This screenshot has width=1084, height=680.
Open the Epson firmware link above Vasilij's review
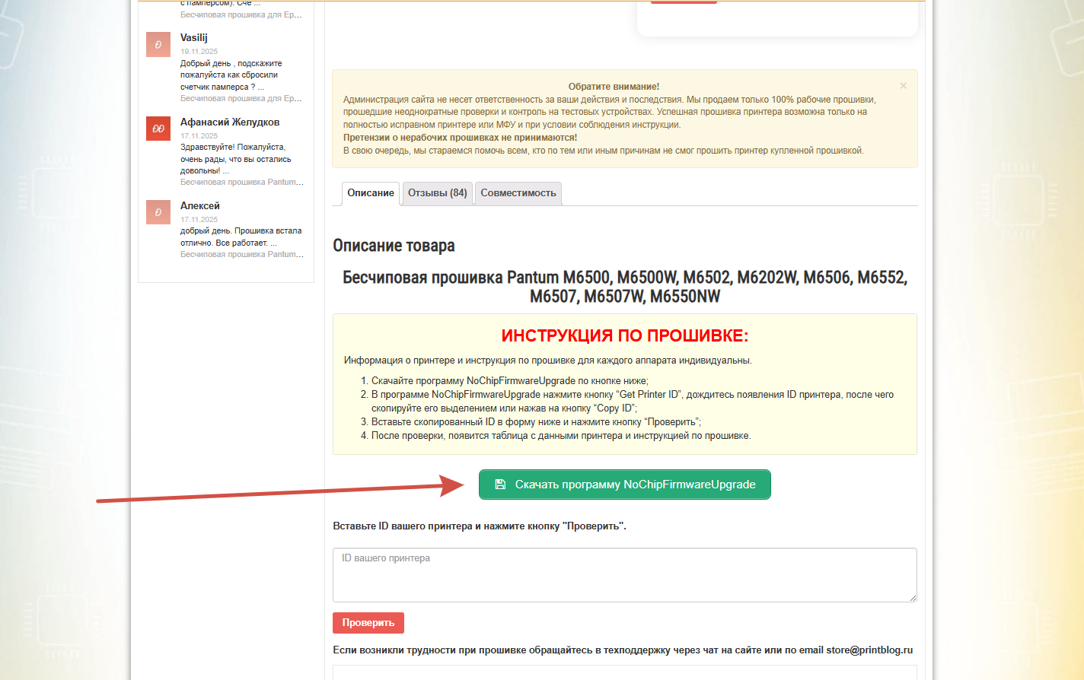[241, 15]
